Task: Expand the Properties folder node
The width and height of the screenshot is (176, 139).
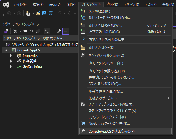Action: pyautogui.click(x=11, y=56)
